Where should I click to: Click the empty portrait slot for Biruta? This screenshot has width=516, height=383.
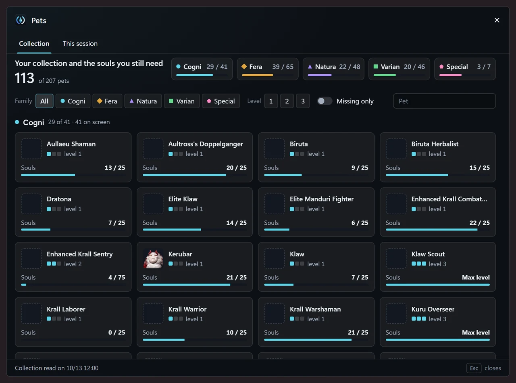pos(274,149)
